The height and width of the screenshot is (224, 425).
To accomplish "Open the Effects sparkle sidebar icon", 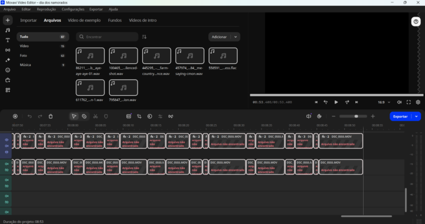I will (8, 60).
